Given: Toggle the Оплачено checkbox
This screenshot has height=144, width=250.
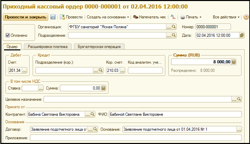Looking at the screenshot, I should [8, 35].
